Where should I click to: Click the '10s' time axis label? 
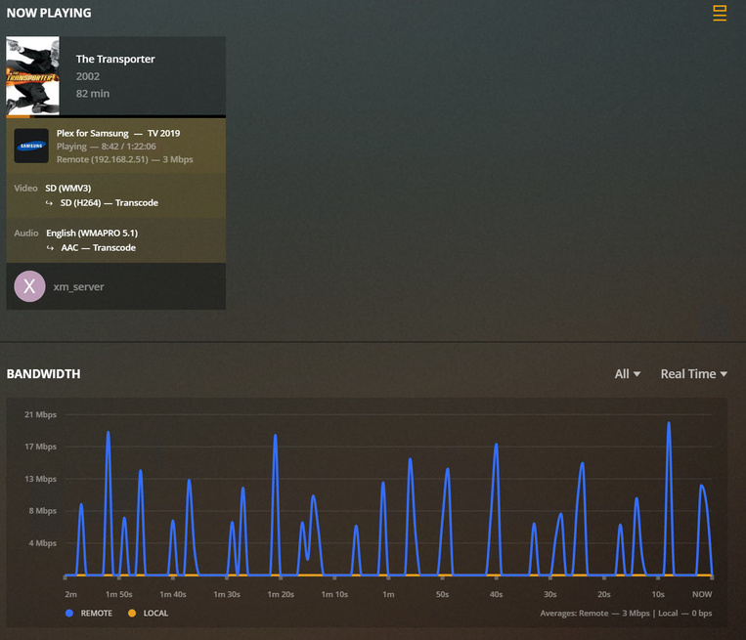658,594
